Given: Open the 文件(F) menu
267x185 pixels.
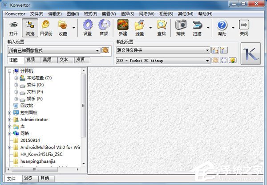Looking at the screenshot, I should pyautogui.click(x=37, y=14).
